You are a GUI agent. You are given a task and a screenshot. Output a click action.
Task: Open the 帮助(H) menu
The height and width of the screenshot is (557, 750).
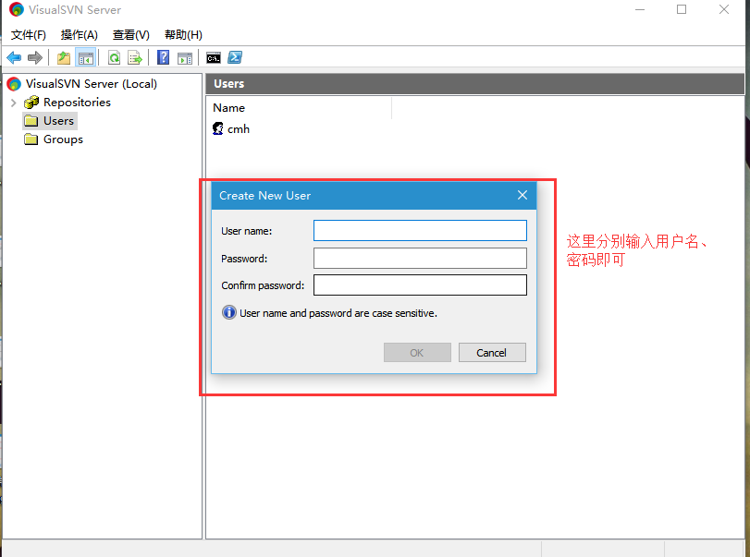(x=183, y=35)
